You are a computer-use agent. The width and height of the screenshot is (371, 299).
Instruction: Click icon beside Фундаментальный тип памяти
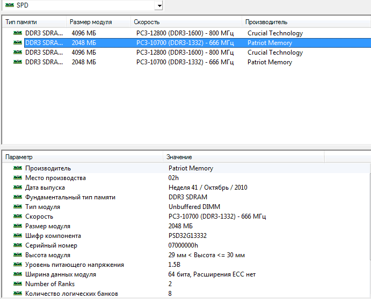[x=18, y=197]
